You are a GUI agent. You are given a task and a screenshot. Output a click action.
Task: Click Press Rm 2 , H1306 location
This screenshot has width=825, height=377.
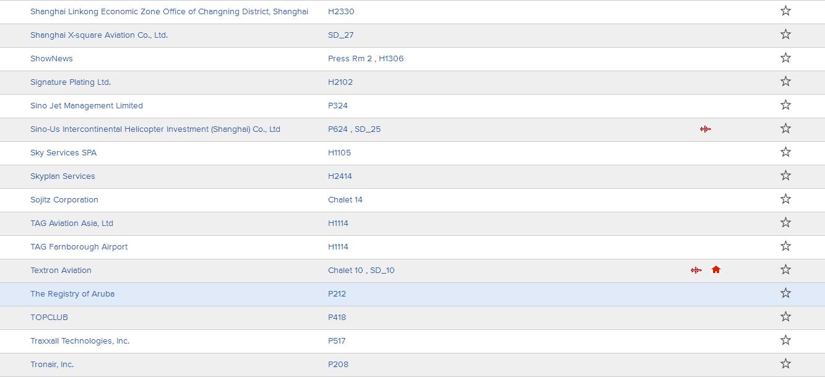click(366, 58)
